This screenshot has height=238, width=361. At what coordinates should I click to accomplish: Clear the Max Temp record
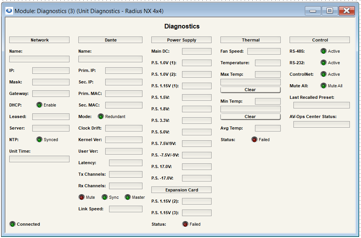pos(250,90)
